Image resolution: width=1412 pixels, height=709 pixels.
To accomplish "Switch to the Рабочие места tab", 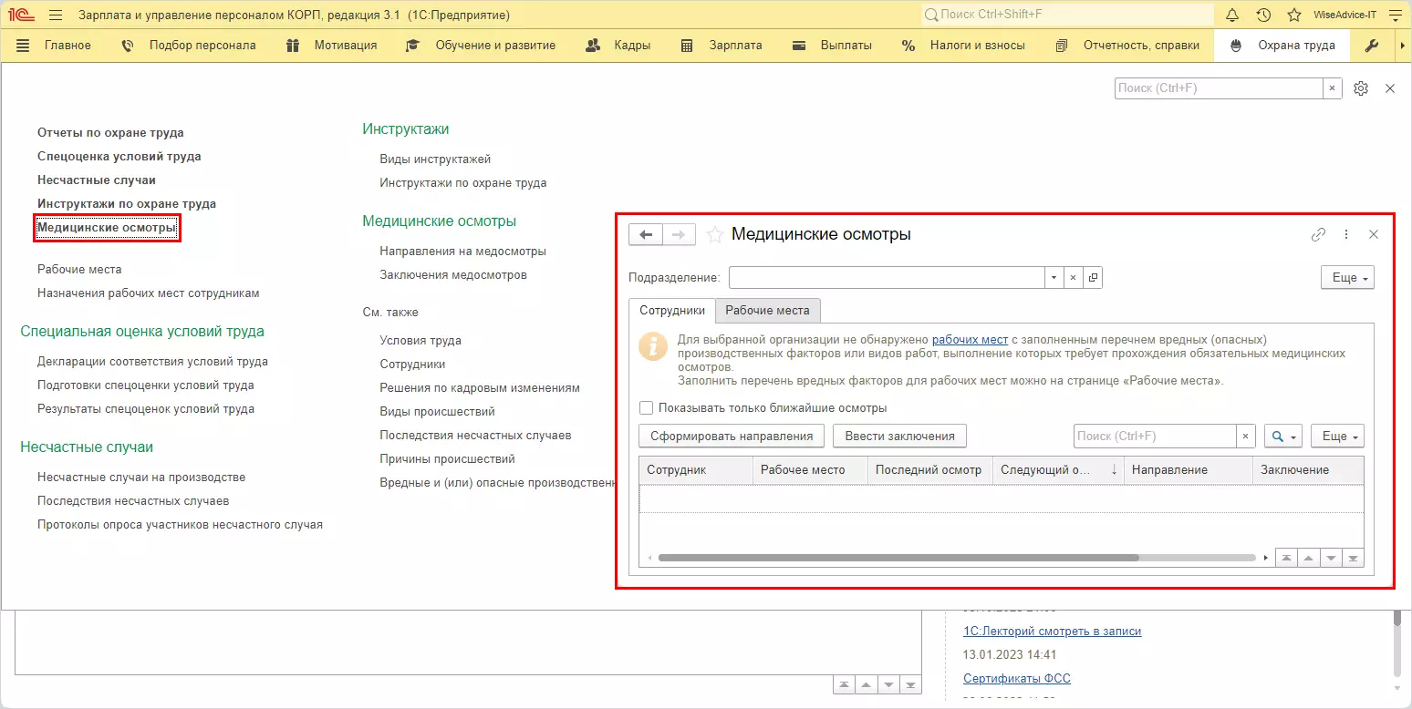I will pyautogui.click(x=767, y=311).
